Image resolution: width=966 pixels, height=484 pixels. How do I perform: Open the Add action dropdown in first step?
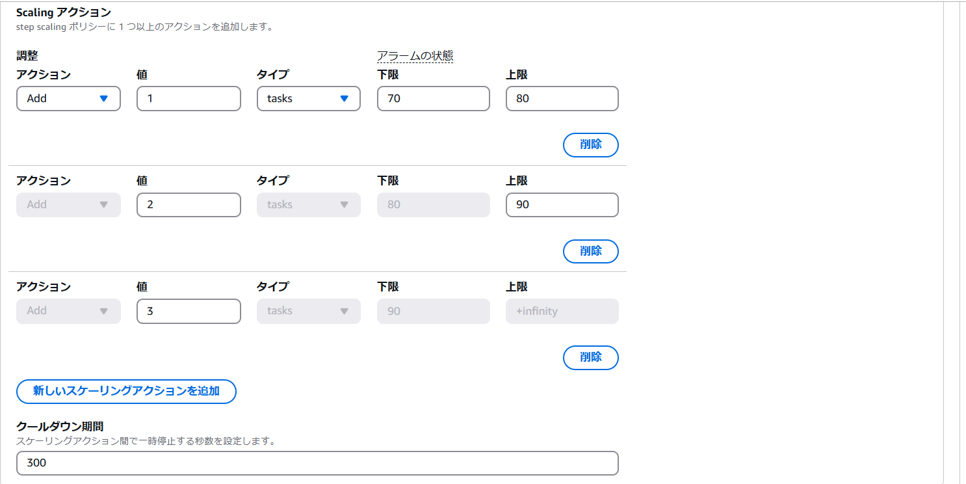click(68, 99)
